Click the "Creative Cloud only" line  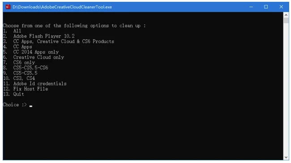(34, 57)
